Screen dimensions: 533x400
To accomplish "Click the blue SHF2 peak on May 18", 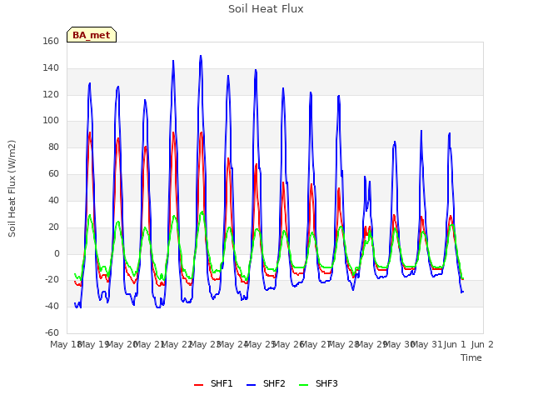I will pyautogui.click(x=90, y=83).
